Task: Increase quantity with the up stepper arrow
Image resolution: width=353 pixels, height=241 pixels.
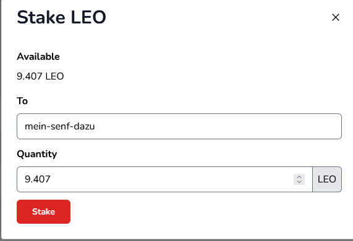Action: (299, 177)
